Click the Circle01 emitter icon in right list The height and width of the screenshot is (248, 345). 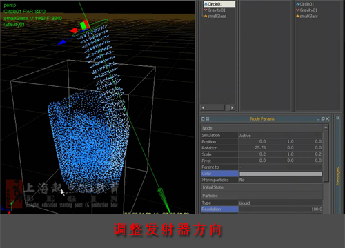pos(297,4)
